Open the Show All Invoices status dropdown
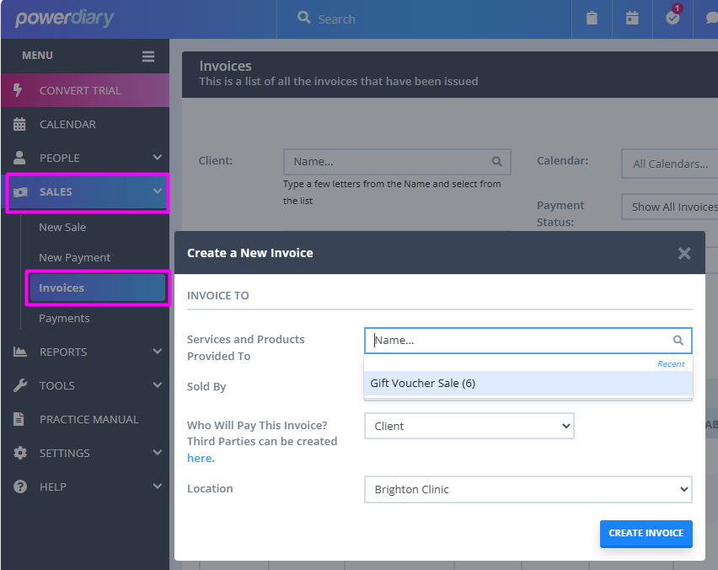This screenshot has width=718, height=570. click(669, 207)
